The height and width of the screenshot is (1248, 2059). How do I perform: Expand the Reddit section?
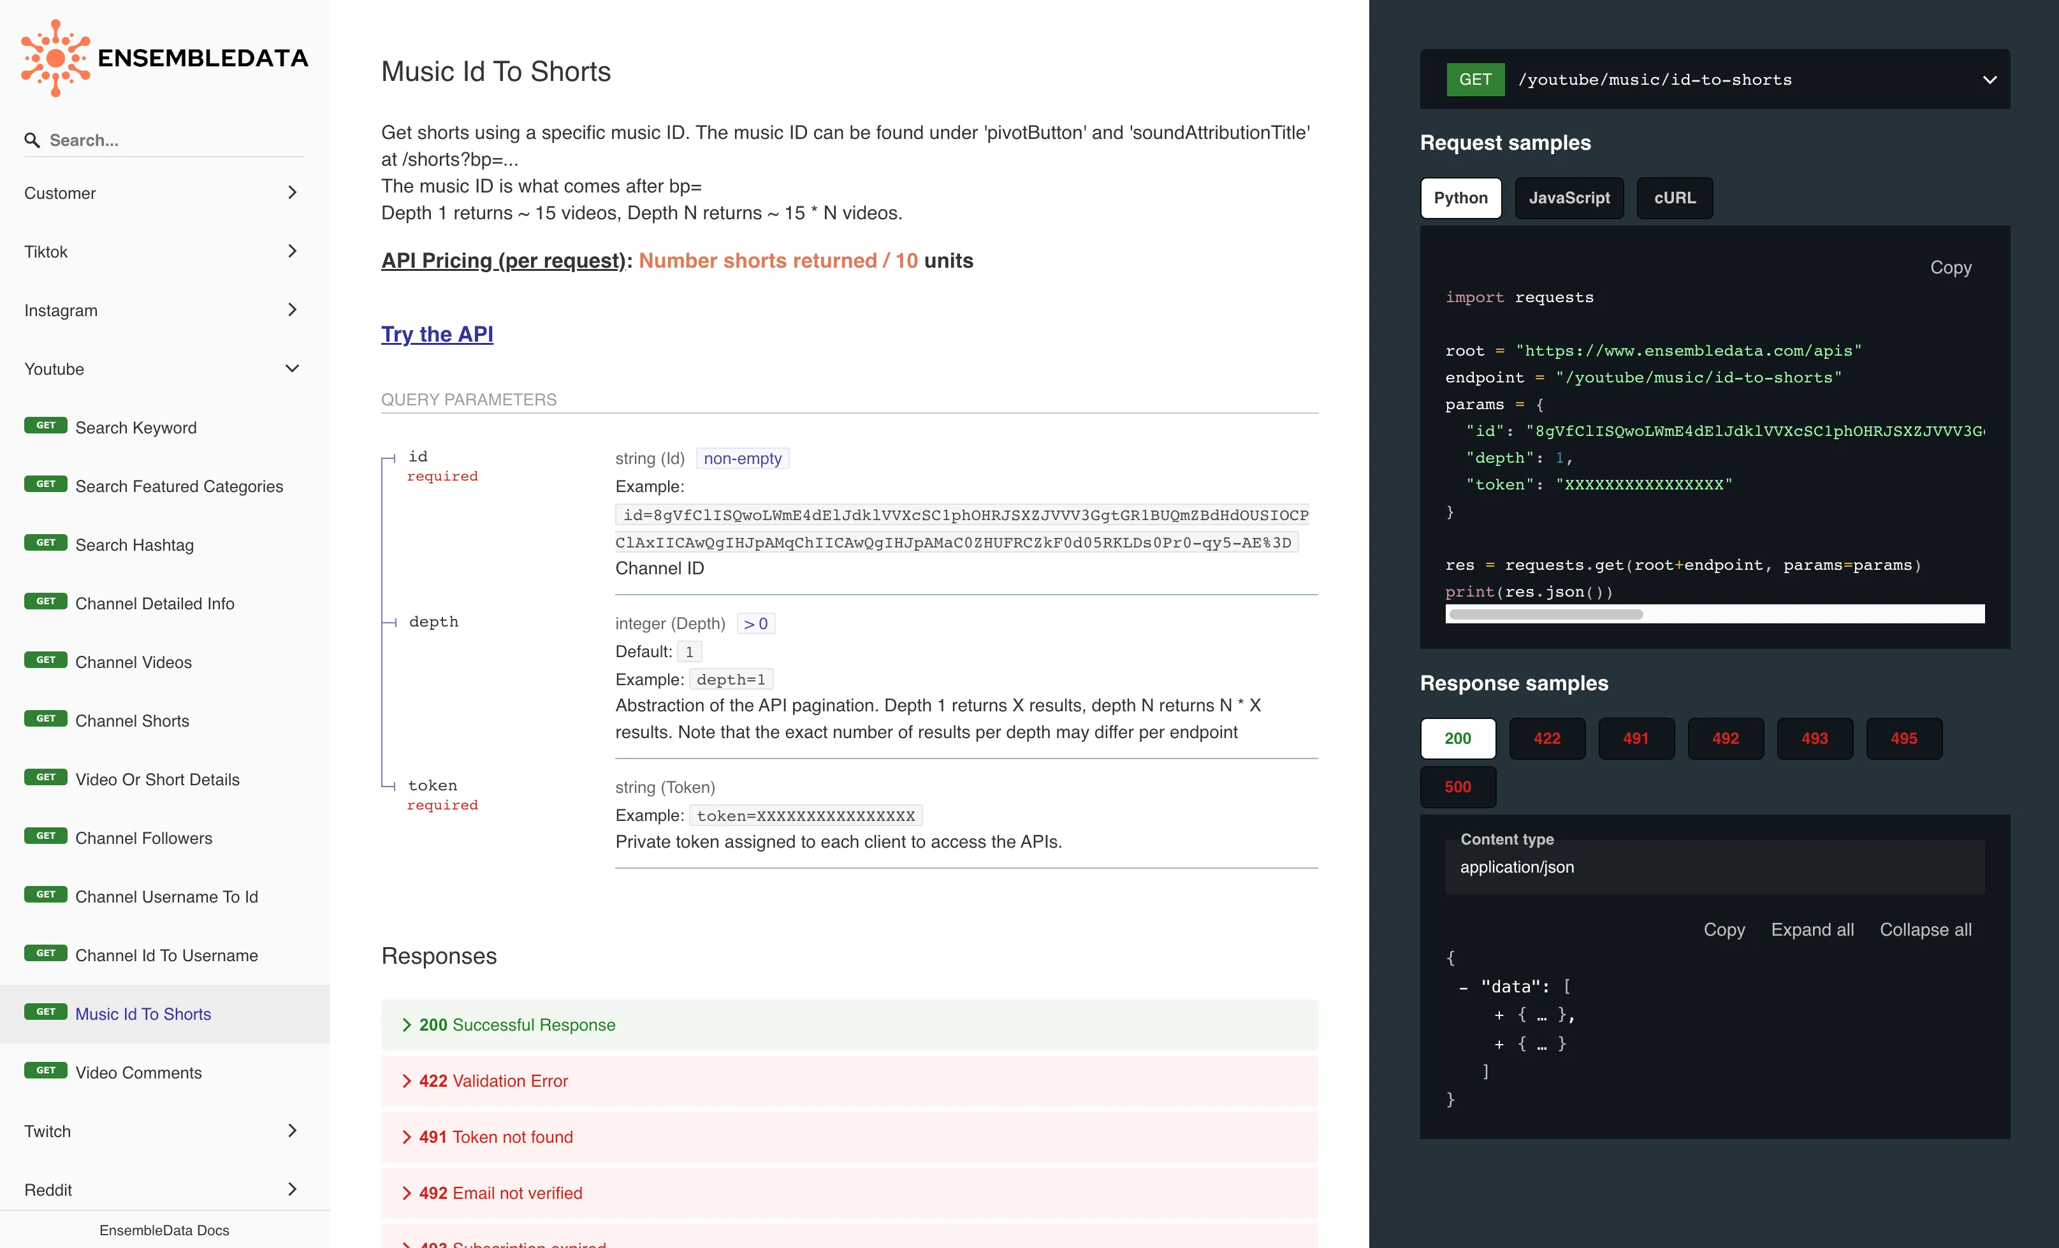click(164, 1189)
